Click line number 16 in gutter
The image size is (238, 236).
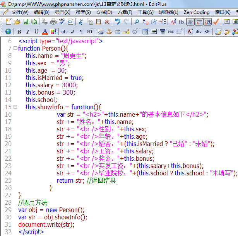coord(8,114)
